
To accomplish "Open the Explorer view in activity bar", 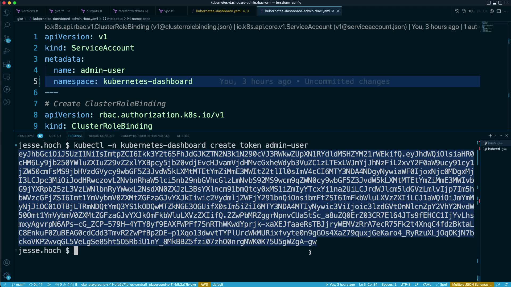I will click(x=7, y=13).
